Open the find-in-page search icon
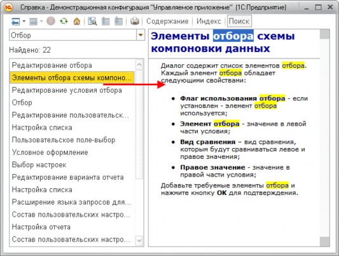 (92, 21)
